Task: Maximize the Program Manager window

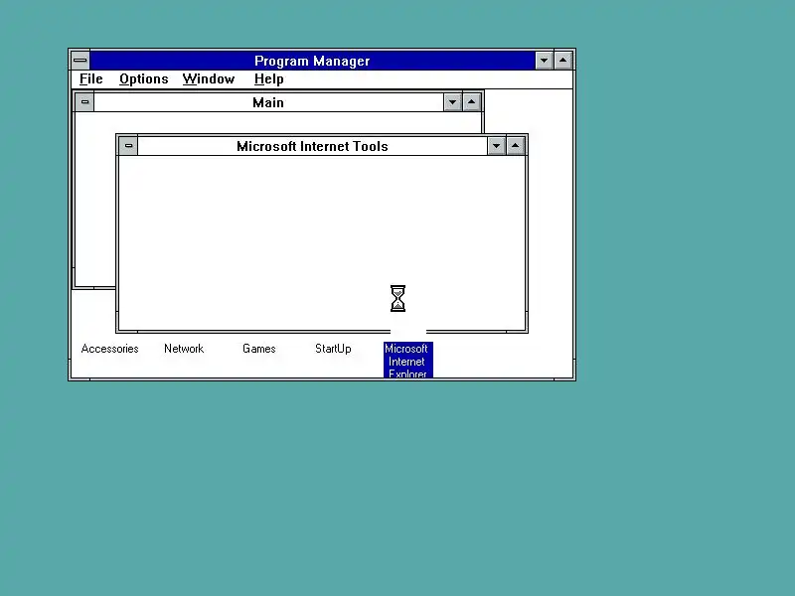Action: point(562,61)
